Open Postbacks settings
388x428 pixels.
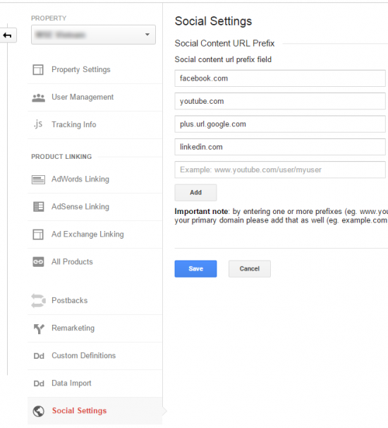tap(70, 301)
